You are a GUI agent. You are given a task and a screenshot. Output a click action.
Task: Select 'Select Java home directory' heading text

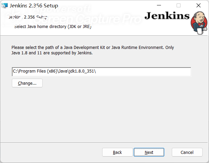click(53, 27)
